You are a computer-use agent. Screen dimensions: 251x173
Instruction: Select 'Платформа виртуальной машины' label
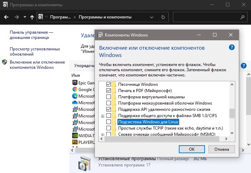151,97
